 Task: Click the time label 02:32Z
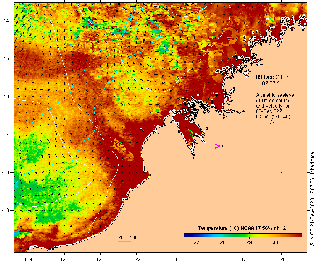(x=271, y=83)
